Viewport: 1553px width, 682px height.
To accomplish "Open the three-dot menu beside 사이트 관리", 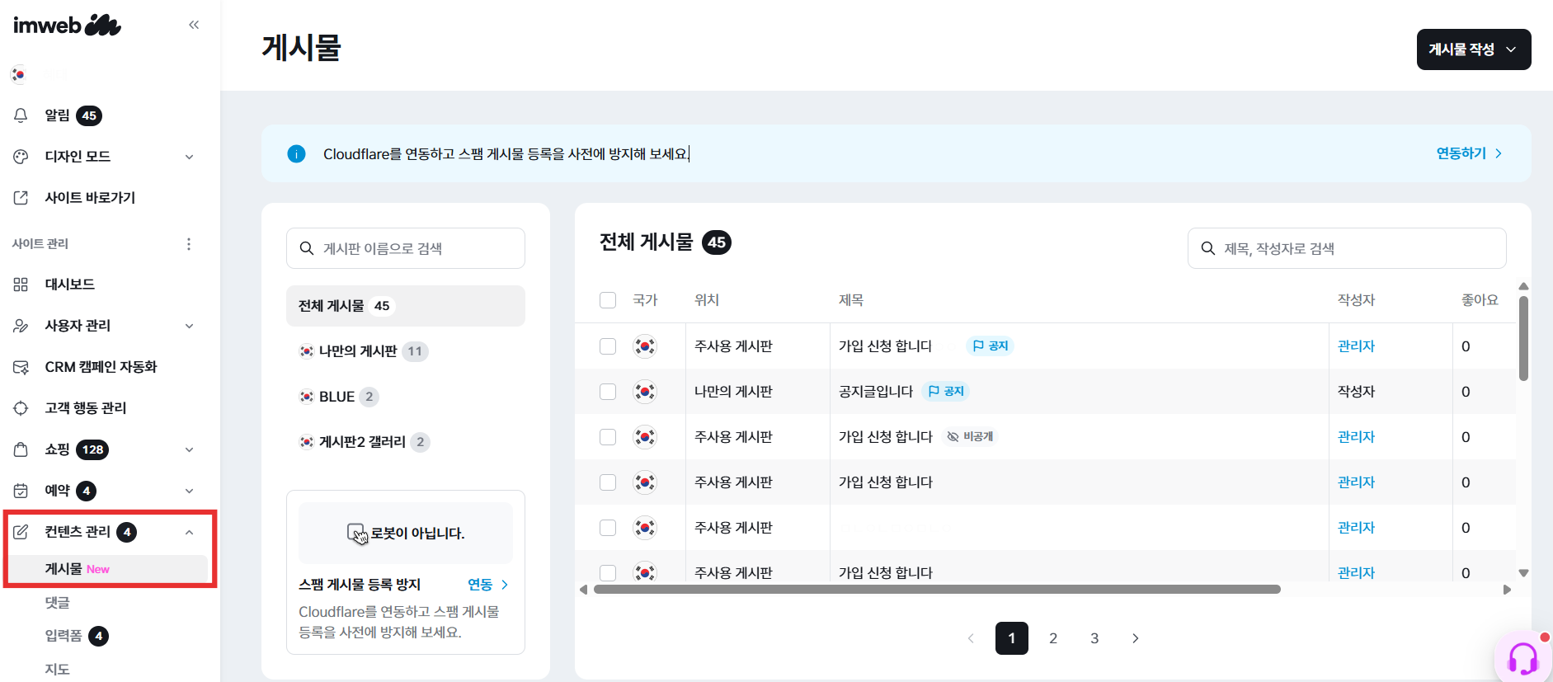I will 189,244.
